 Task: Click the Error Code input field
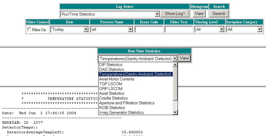tap(149, 29)
